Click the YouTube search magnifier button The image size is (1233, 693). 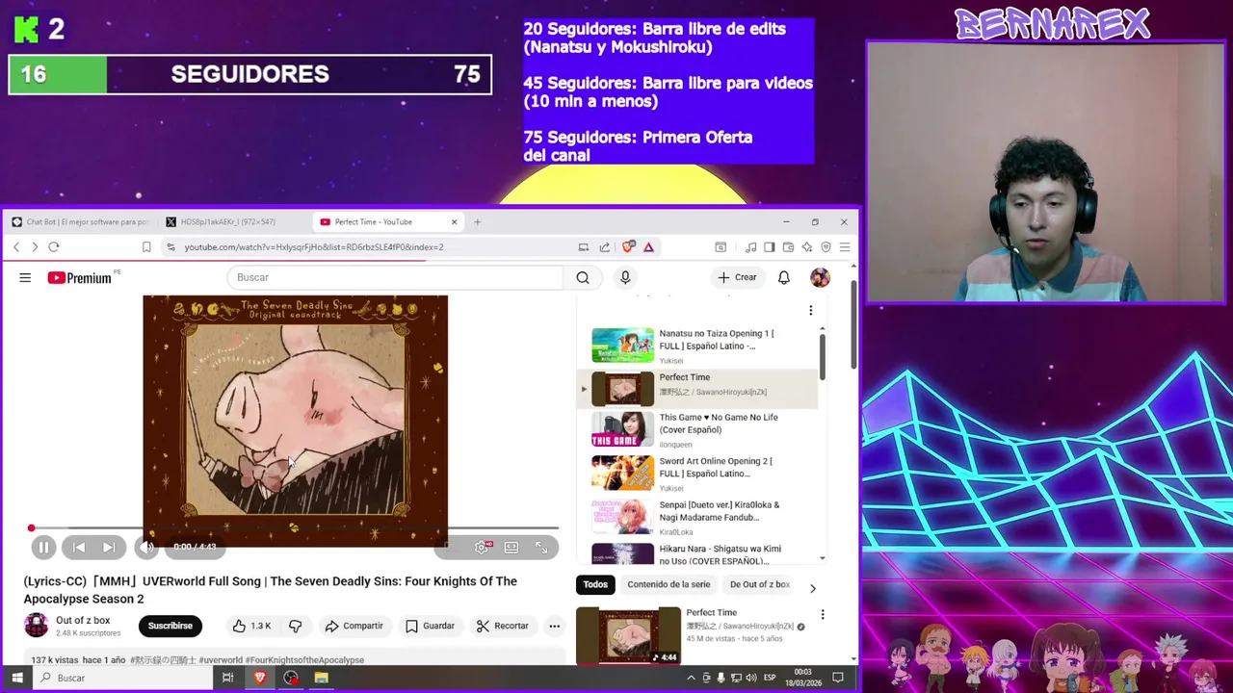point(583,277)
